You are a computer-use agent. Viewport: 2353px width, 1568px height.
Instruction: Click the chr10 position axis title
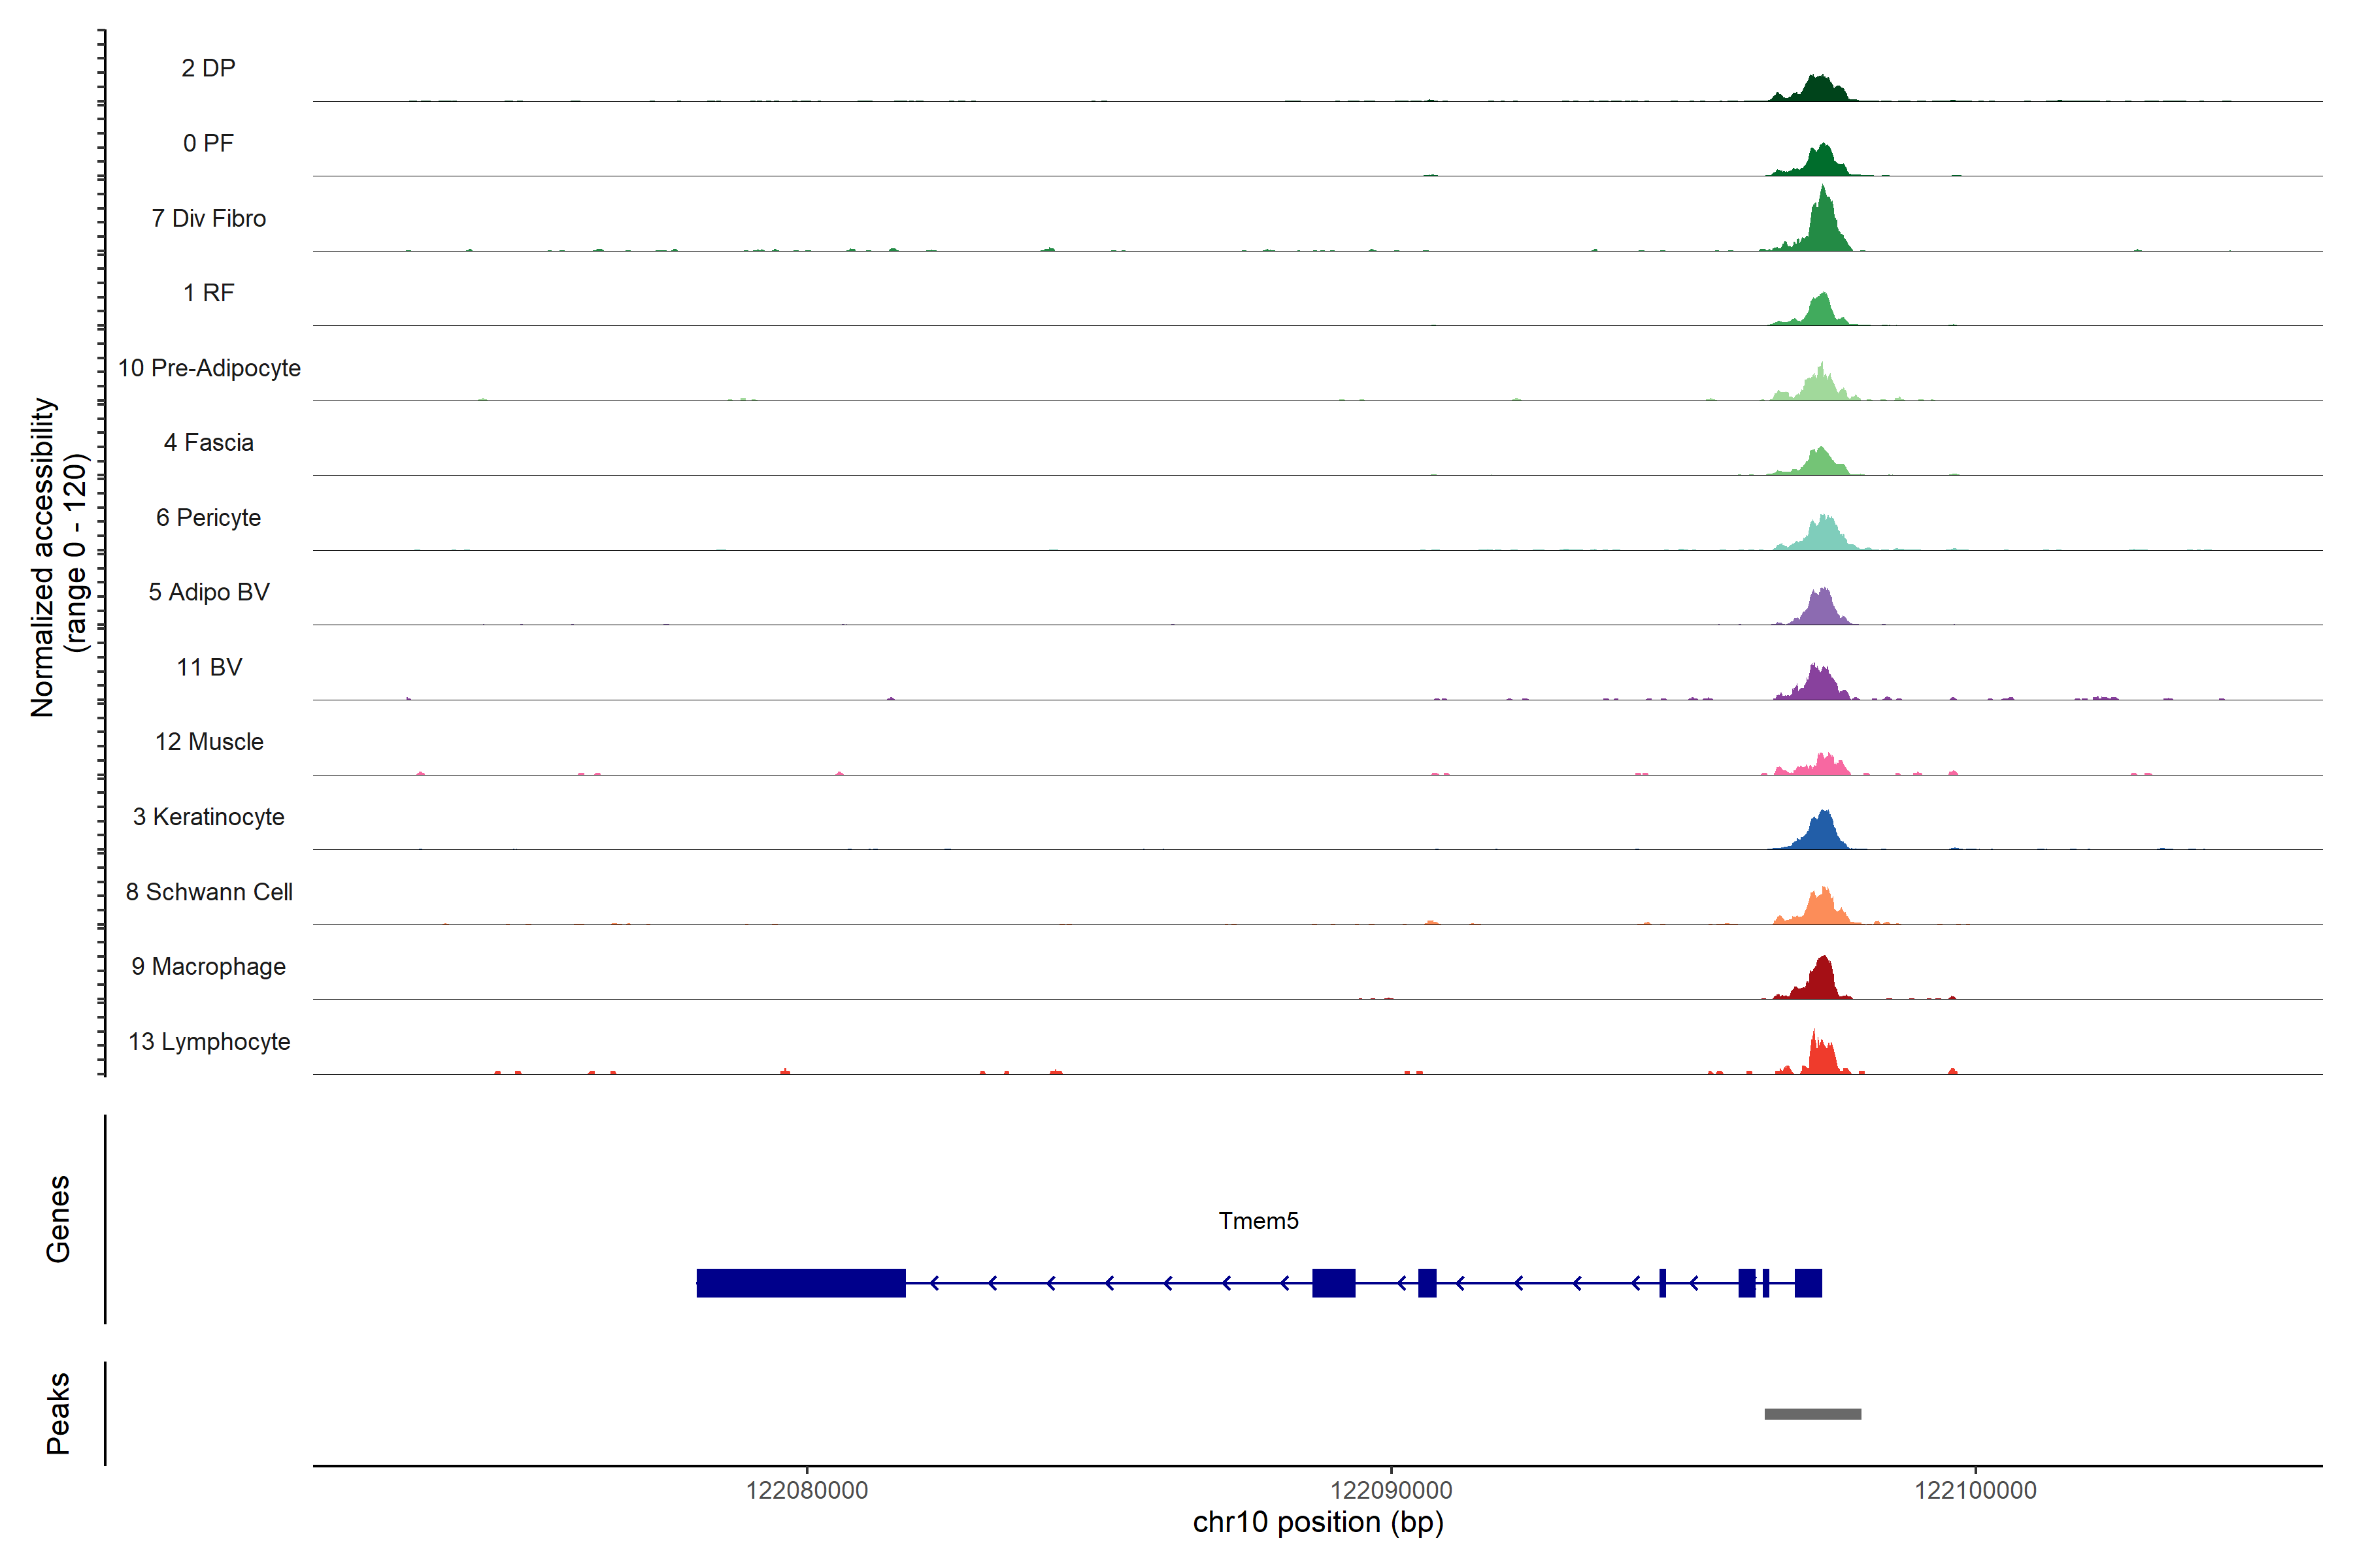pos(1318,1523)
